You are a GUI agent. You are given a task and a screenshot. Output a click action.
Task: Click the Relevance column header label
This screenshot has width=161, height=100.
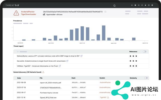tap(133, 52)
